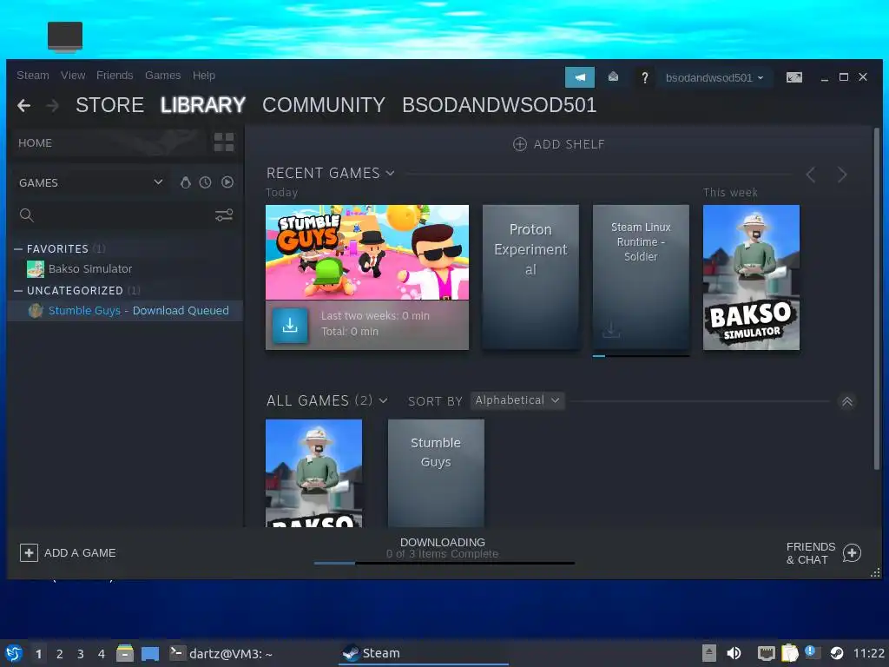This screenshot has width=889, height=667.
Task: Click the Stumble Guys sidebar game icon
Action: [x=35, y=310]
